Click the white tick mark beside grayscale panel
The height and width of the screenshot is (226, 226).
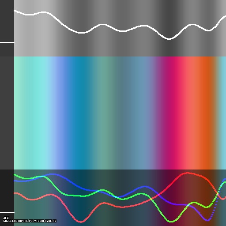point(7,43)
